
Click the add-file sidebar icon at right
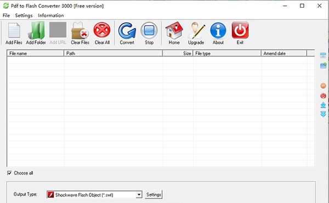323,55
